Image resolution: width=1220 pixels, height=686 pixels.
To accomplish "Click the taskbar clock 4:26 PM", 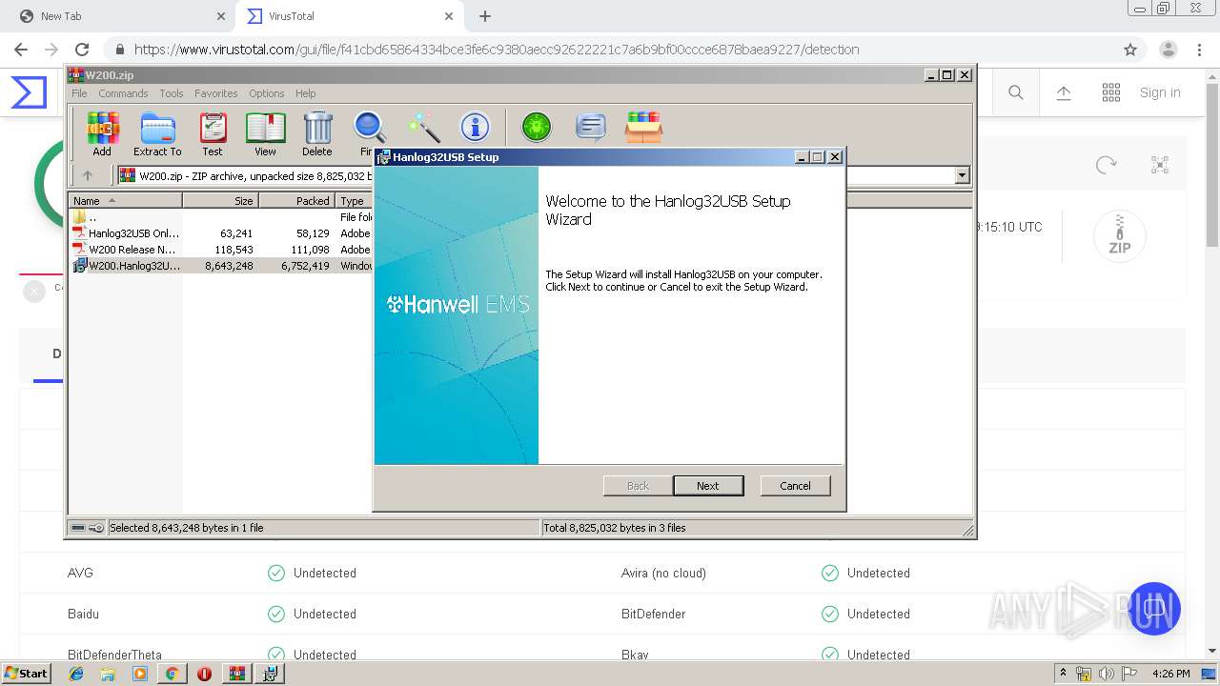I will point(1171,674).
